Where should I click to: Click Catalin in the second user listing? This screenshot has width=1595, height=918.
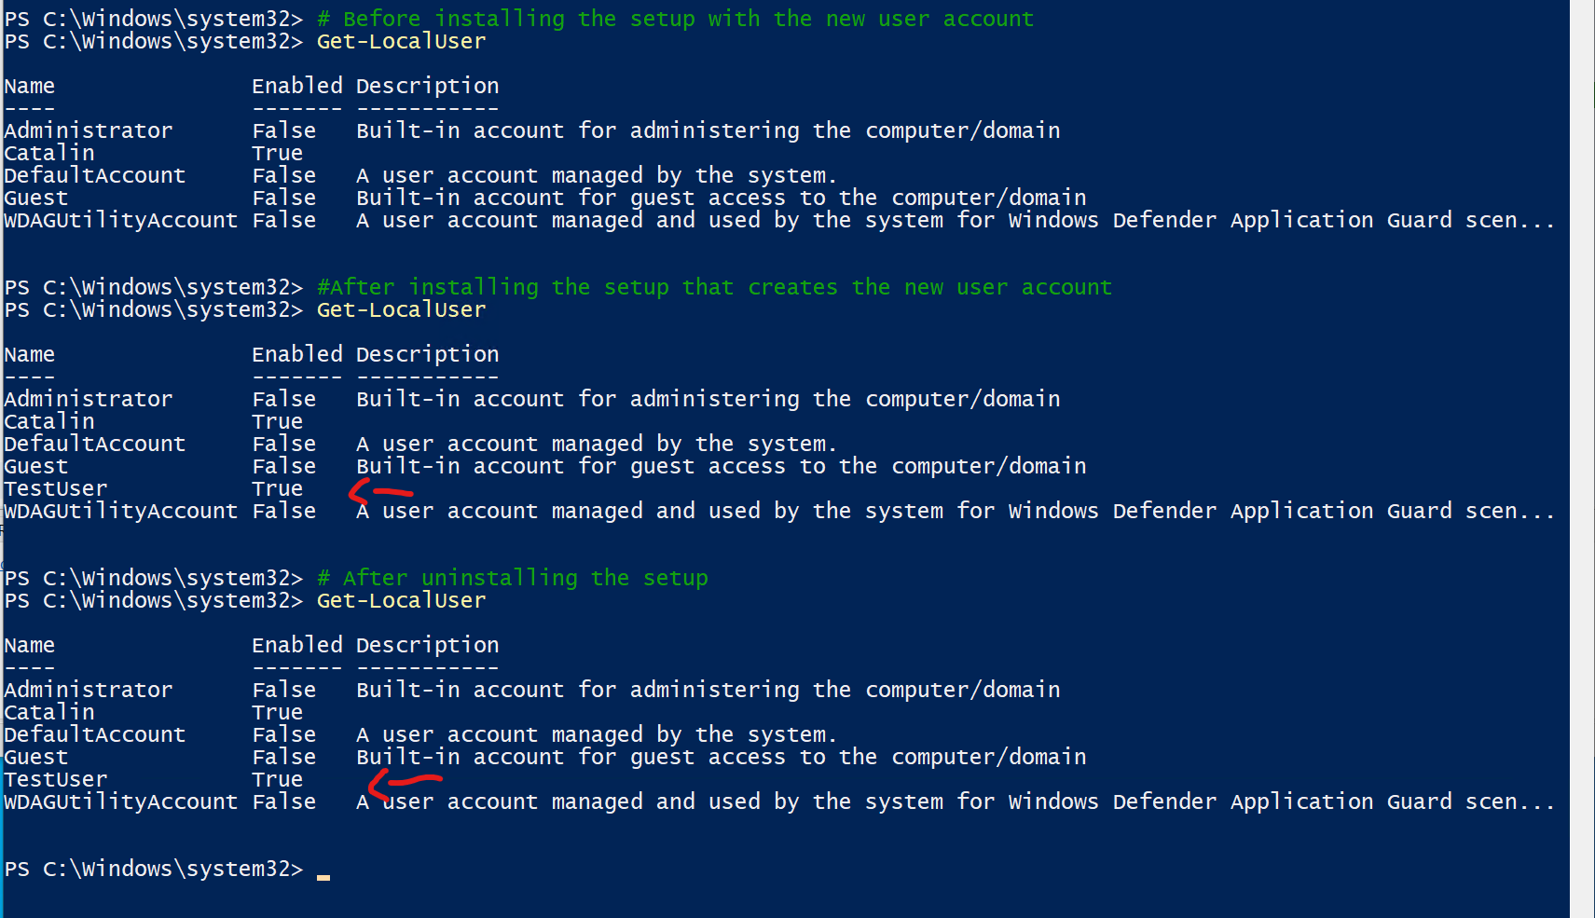tap(49, 422)
